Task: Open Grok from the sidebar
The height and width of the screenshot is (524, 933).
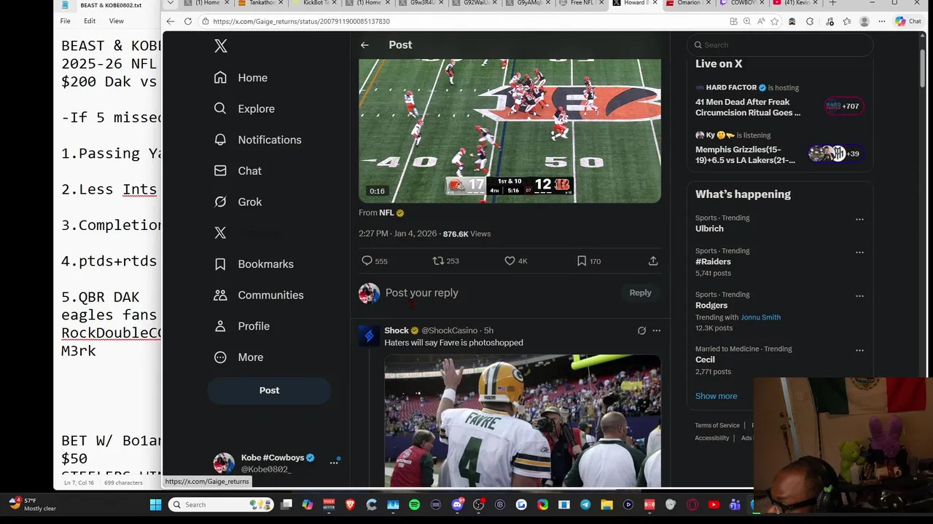Action: (x=238, y=202)
